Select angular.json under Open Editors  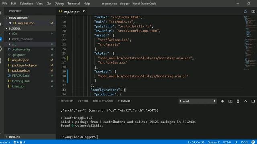31,23
